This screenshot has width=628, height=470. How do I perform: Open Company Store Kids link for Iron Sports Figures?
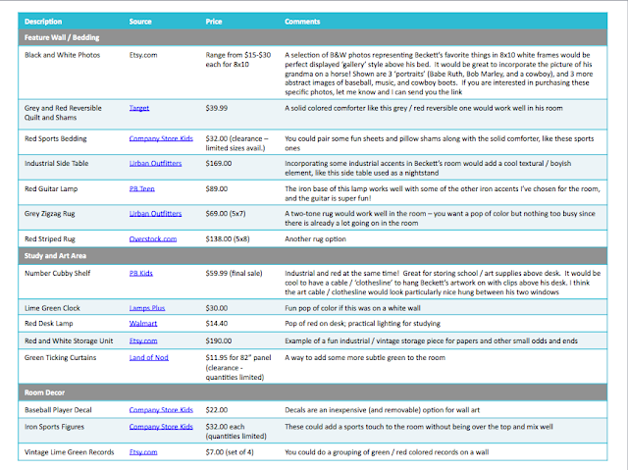click(x=161, y=427)
